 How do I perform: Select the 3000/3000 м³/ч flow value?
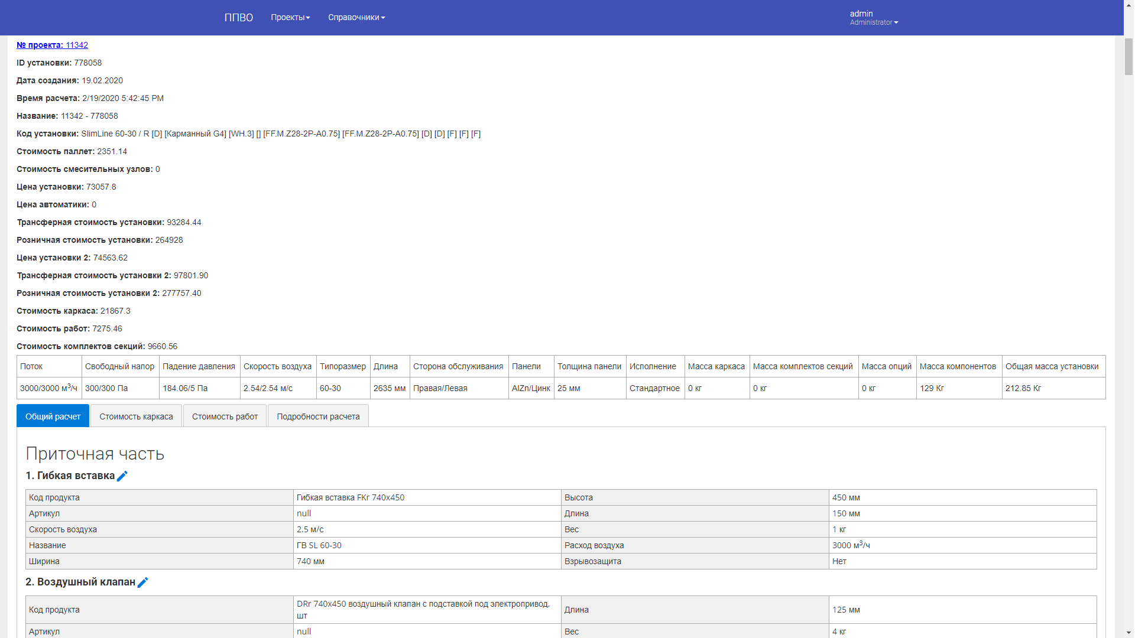click(x=48, y=388)
